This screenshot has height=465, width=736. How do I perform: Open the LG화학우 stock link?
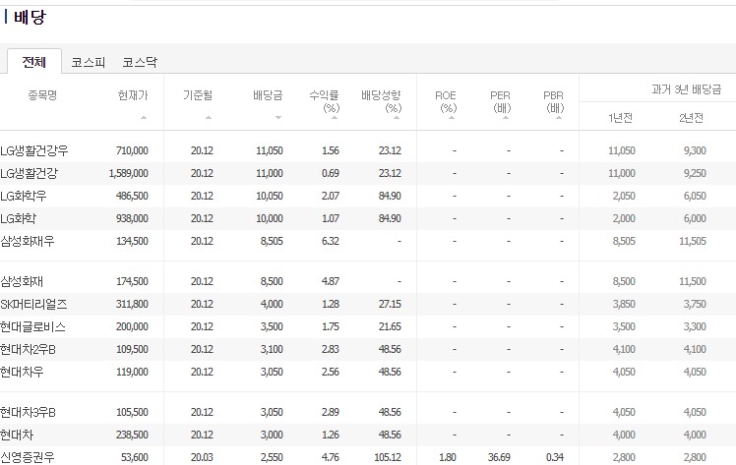(24, 196)
